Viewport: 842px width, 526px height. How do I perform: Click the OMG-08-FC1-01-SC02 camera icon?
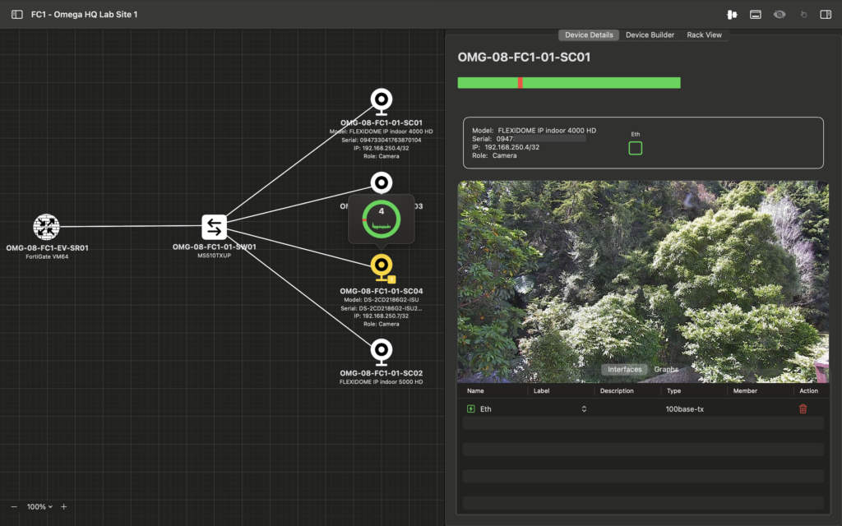click(381, 352)
